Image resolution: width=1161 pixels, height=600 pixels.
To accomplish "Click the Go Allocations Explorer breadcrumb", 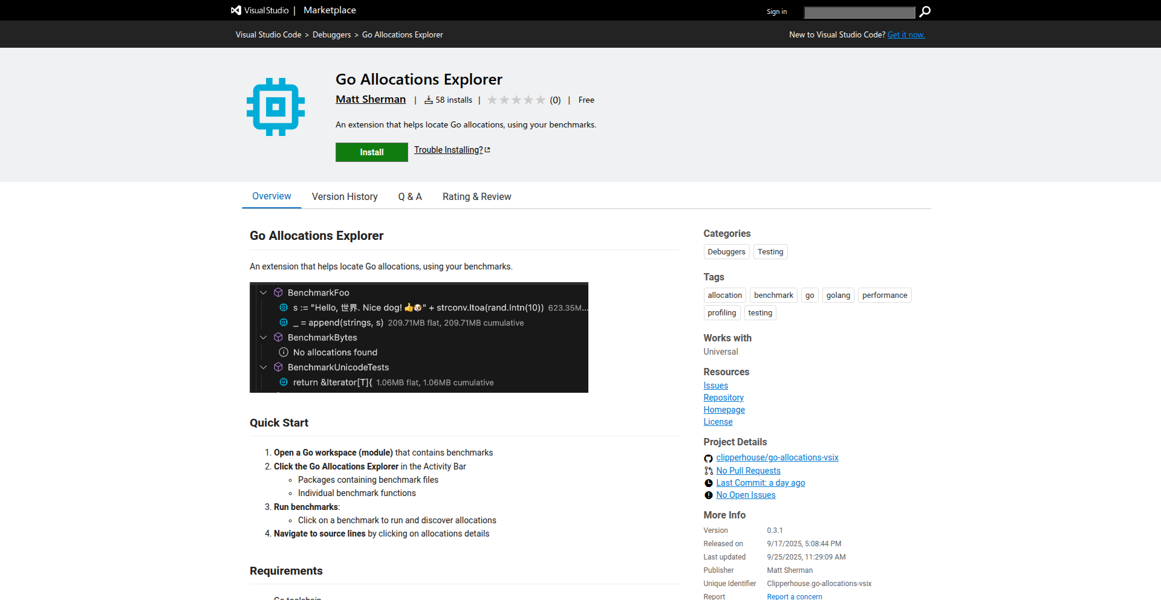I will click(x=402, y=34).
